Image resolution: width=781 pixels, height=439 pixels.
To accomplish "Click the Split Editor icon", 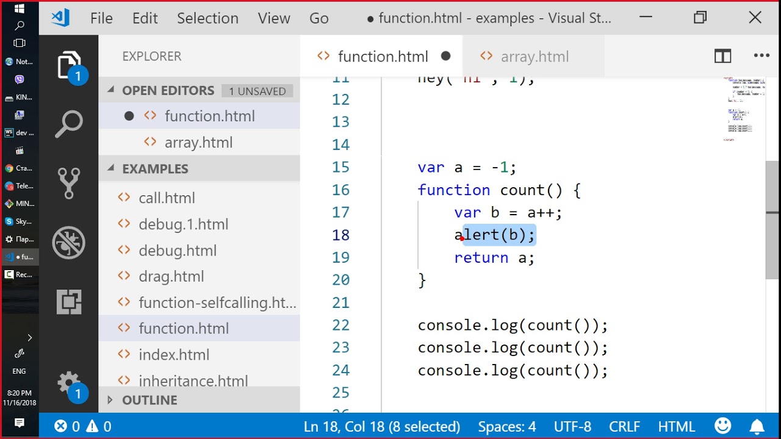I will click(722, 57).
